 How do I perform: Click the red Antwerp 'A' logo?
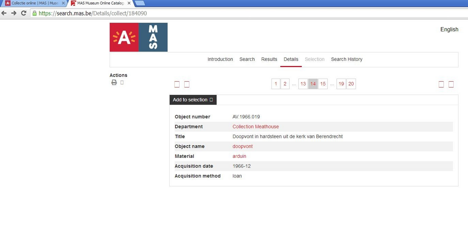click(124, 37)
